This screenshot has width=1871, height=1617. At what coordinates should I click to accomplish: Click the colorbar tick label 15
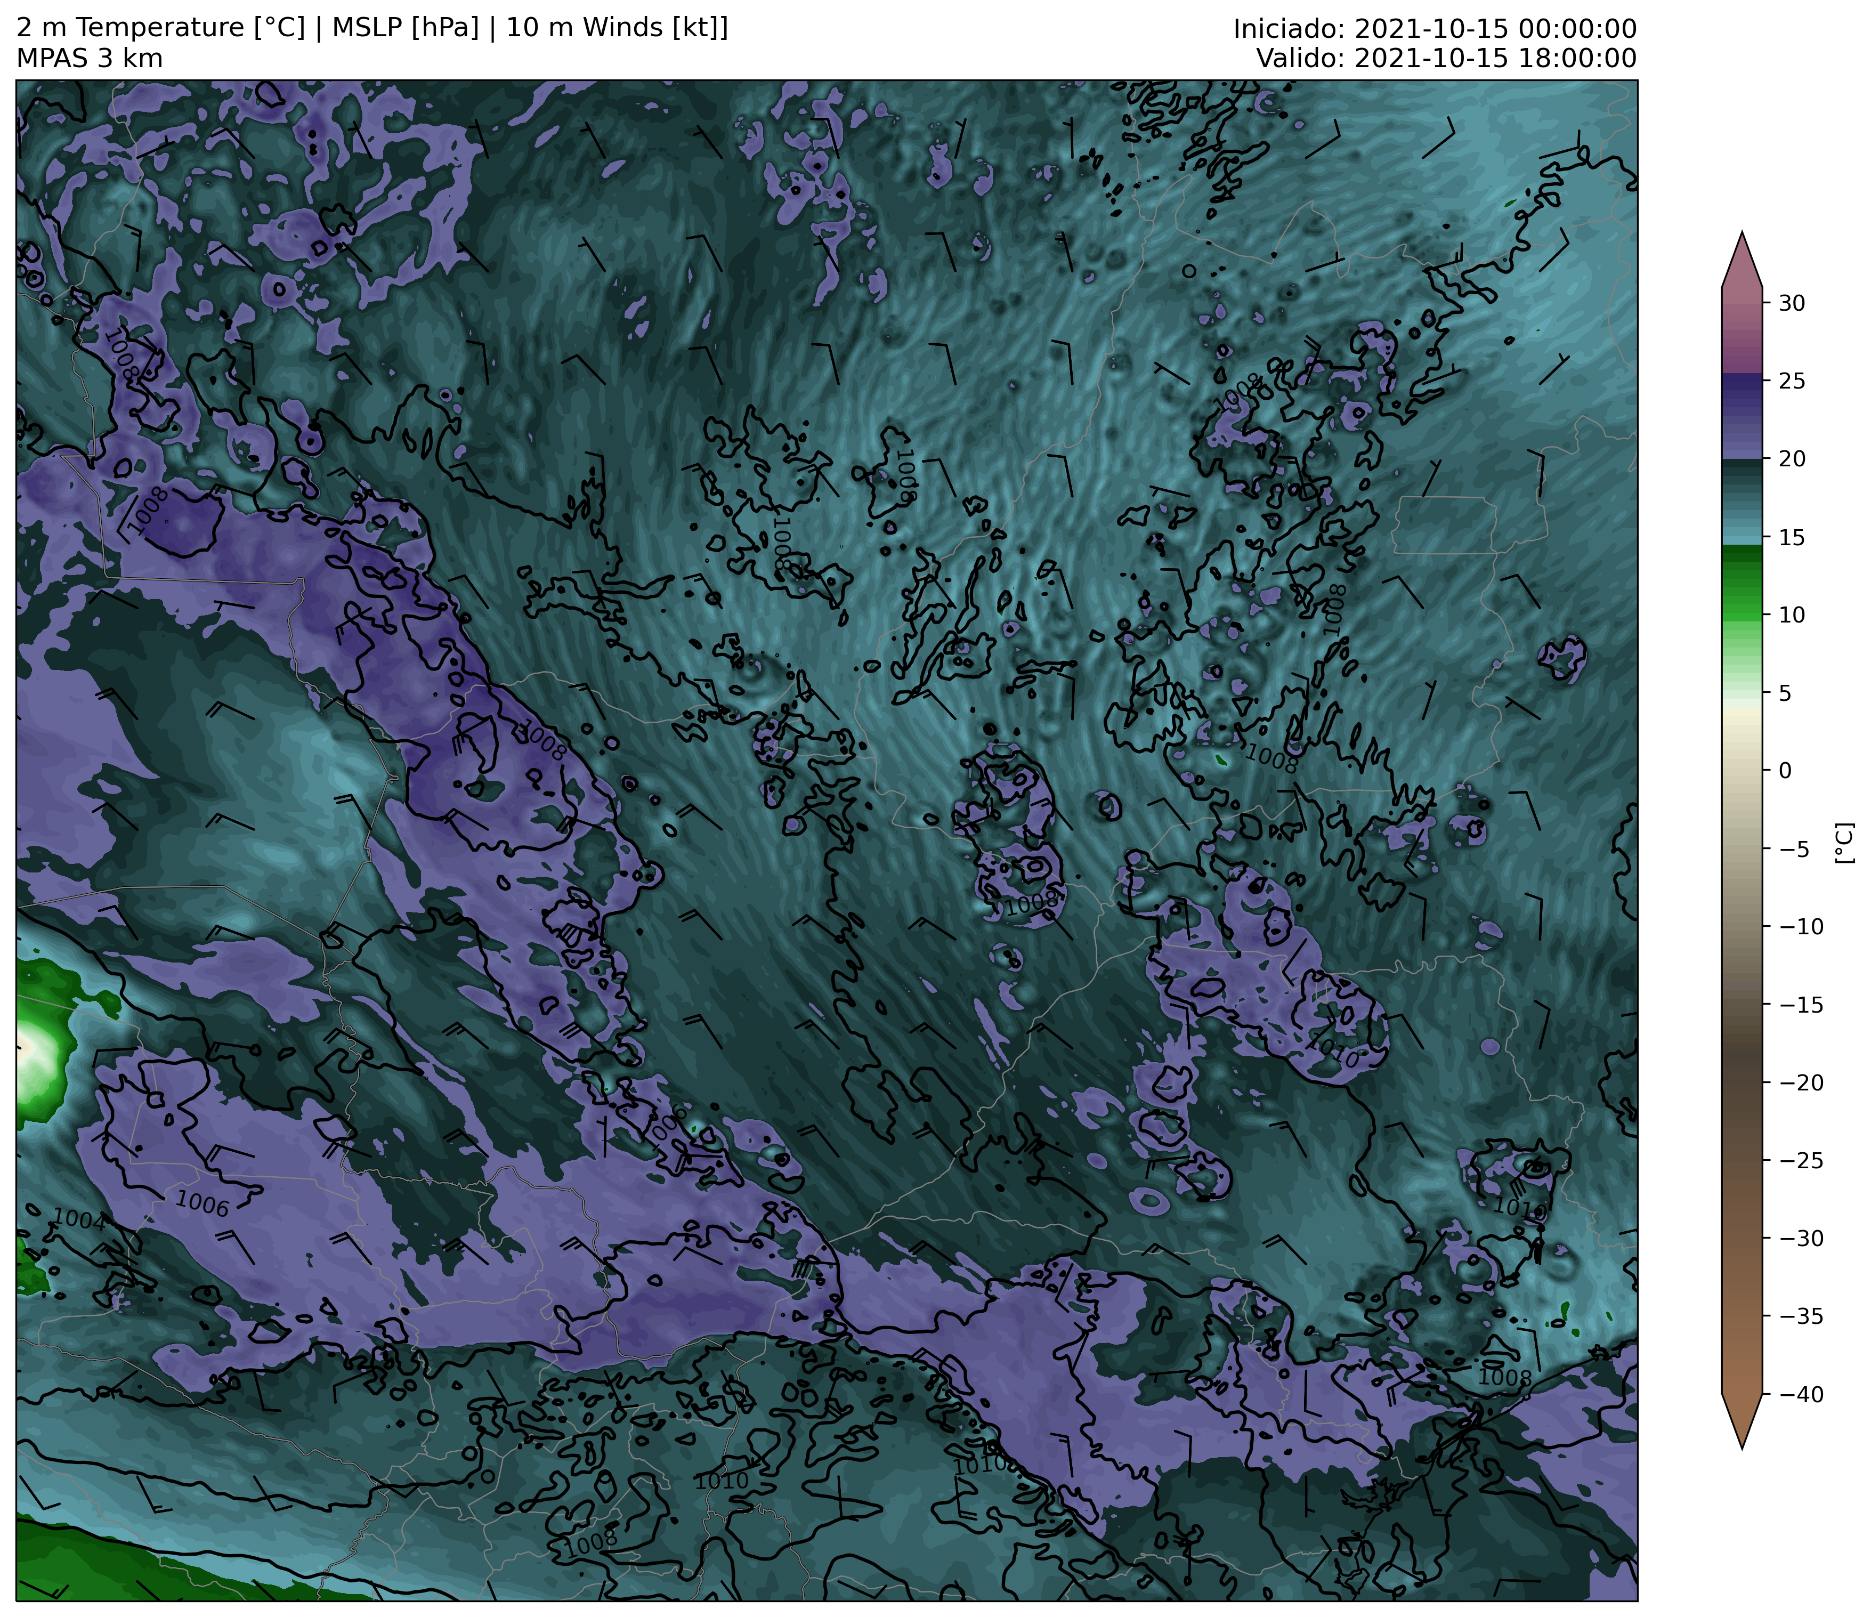pos(1793,537)
